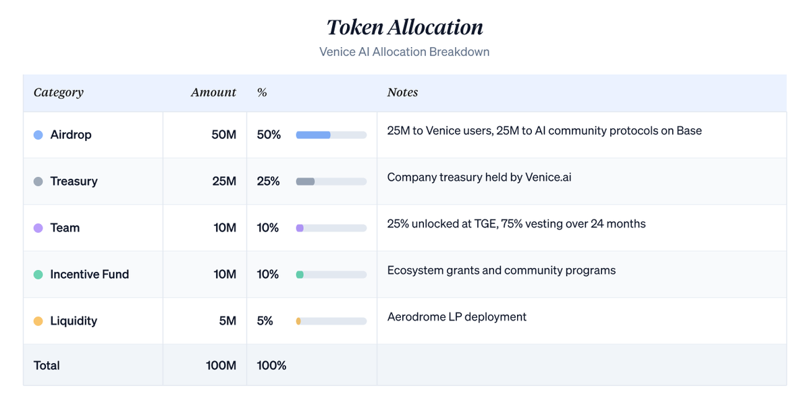Select the Amount column header
810x409 pixels.
213,92
